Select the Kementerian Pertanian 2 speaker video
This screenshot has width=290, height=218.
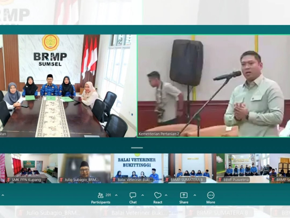click(214, 86)
